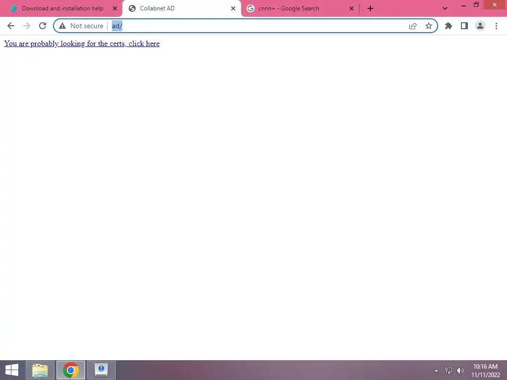Open the volume speaker tray icon
Viewport: 507px width, 380px height.
[460, 370]
